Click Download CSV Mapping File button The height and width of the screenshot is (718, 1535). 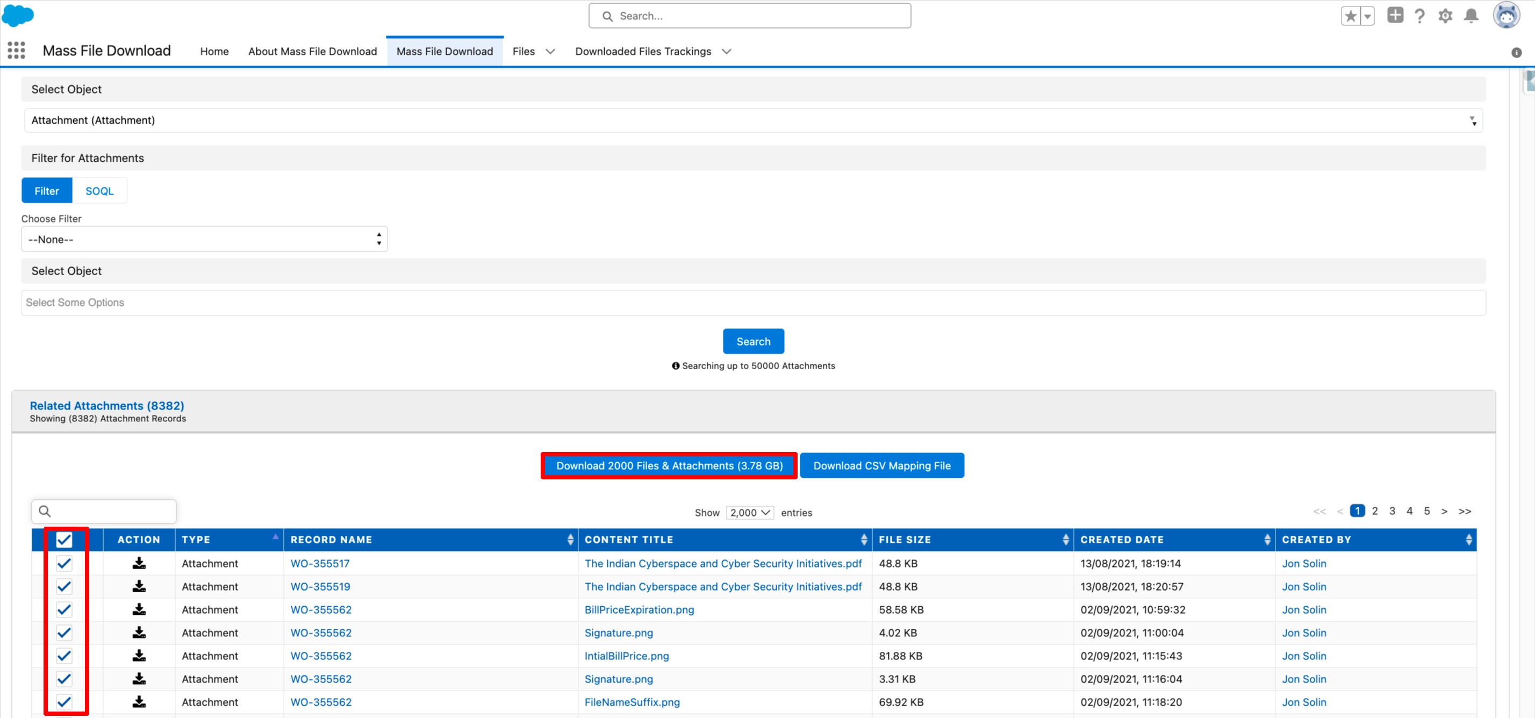pyautogui.click(x=881, y=466)
